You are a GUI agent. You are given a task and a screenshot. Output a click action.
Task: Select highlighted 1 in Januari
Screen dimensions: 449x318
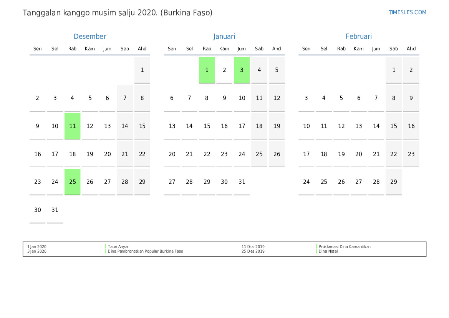click(207, 70)
